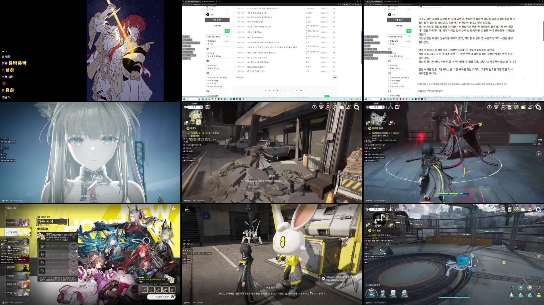Collapse the 즐겨찾는 게시판 section expander
This screenshot has height=305, width=544.
coord(228,37)
